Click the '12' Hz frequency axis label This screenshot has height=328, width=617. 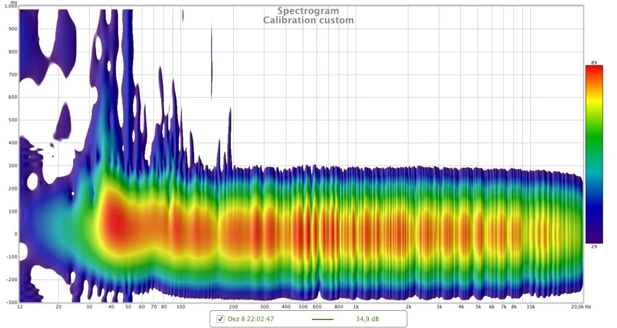point(20,307)
